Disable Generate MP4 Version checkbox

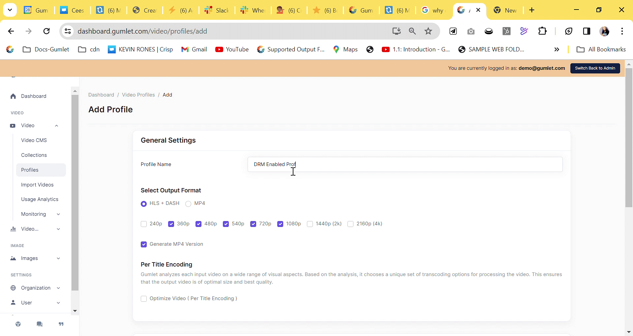pos(144,244)
